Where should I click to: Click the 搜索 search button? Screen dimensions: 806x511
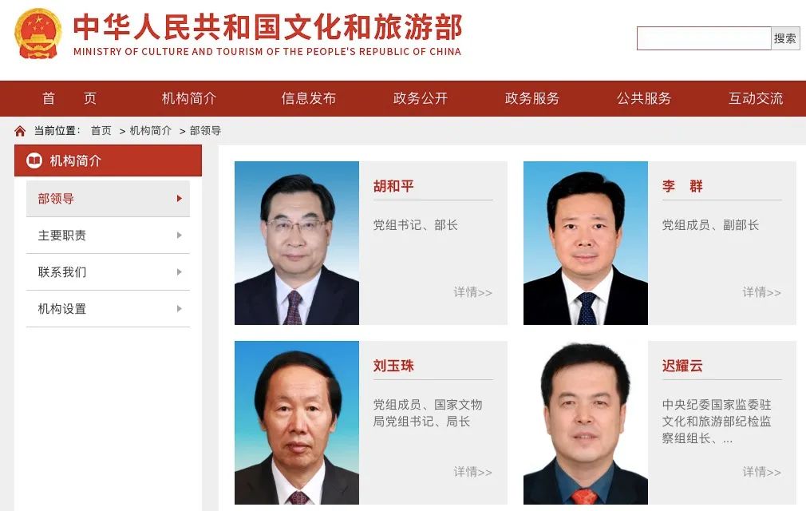pyautogui.click(x=785, y=38)
